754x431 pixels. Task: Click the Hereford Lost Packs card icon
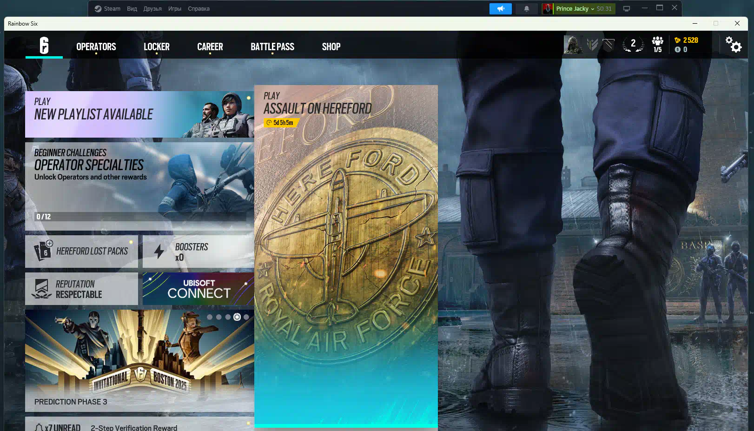coord(43,251)
